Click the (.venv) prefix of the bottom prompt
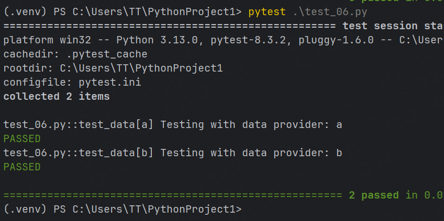 (x=25, y=210)
